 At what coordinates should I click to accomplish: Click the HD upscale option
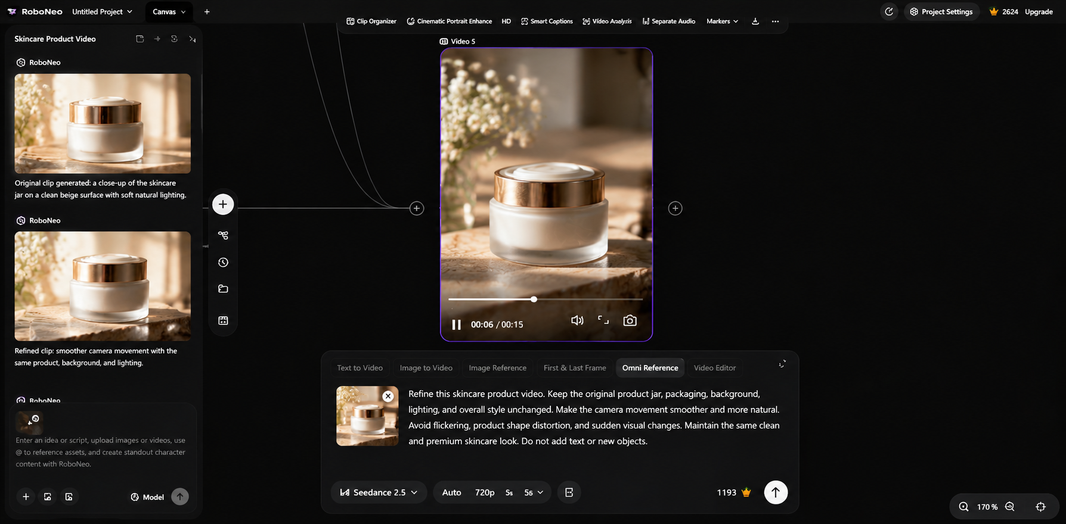[506, 21]
